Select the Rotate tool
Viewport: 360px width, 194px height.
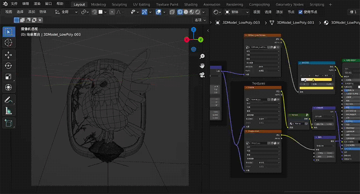click(x=8, y=66)
